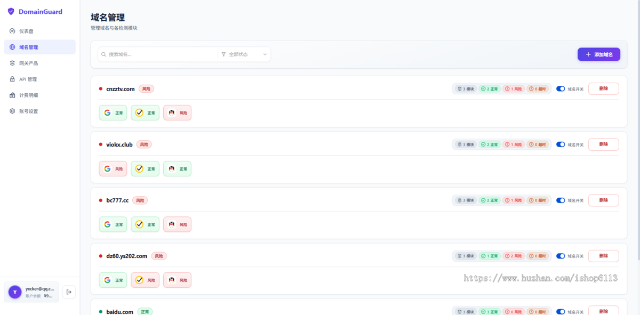Click the QQ penguin module for viokx.club
640x315 pixels.
177,169
